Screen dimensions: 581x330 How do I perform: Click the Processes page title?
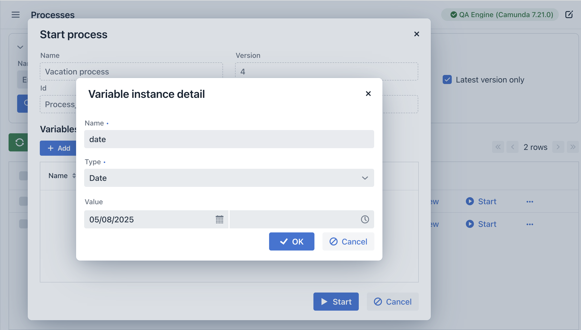point(53,15)
